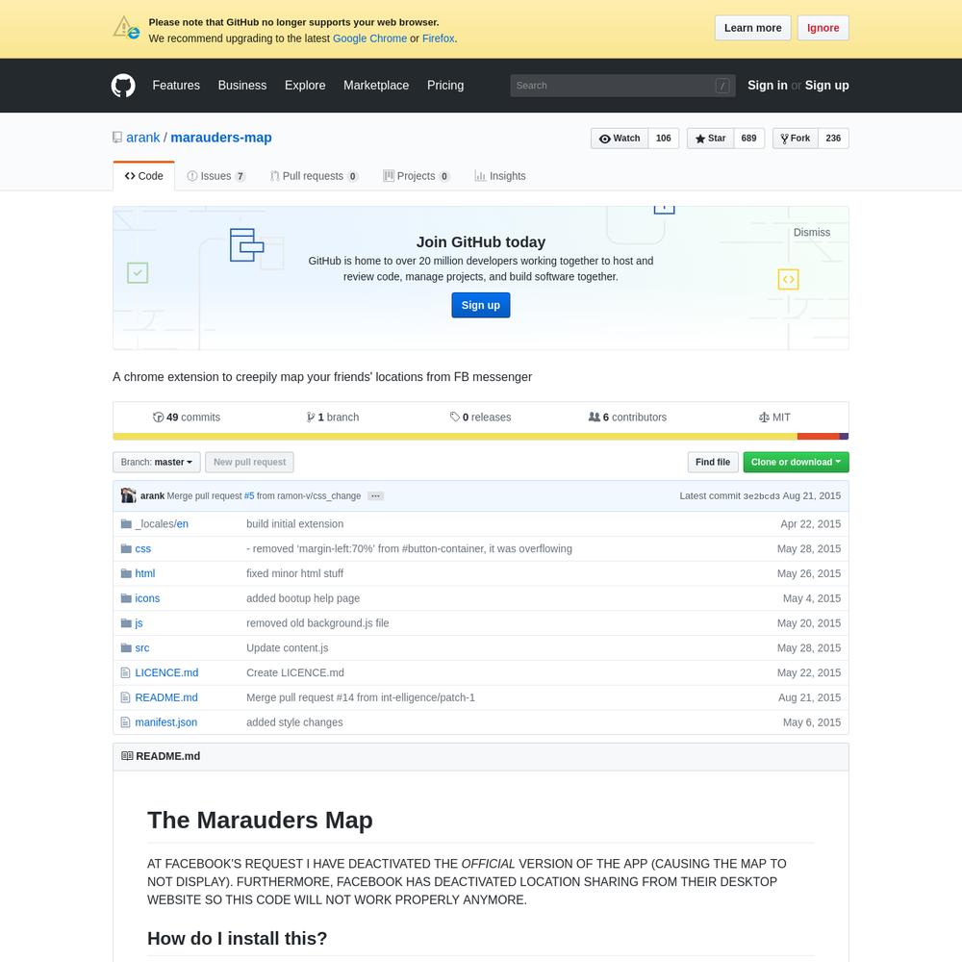Click the html folder icon
Screen dimensions: 962x962
(x=126, y=573)
